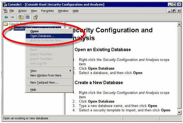Click the vertical scrollbar track
Viewport: 183px width, 123px height.
tap(179, 68)
